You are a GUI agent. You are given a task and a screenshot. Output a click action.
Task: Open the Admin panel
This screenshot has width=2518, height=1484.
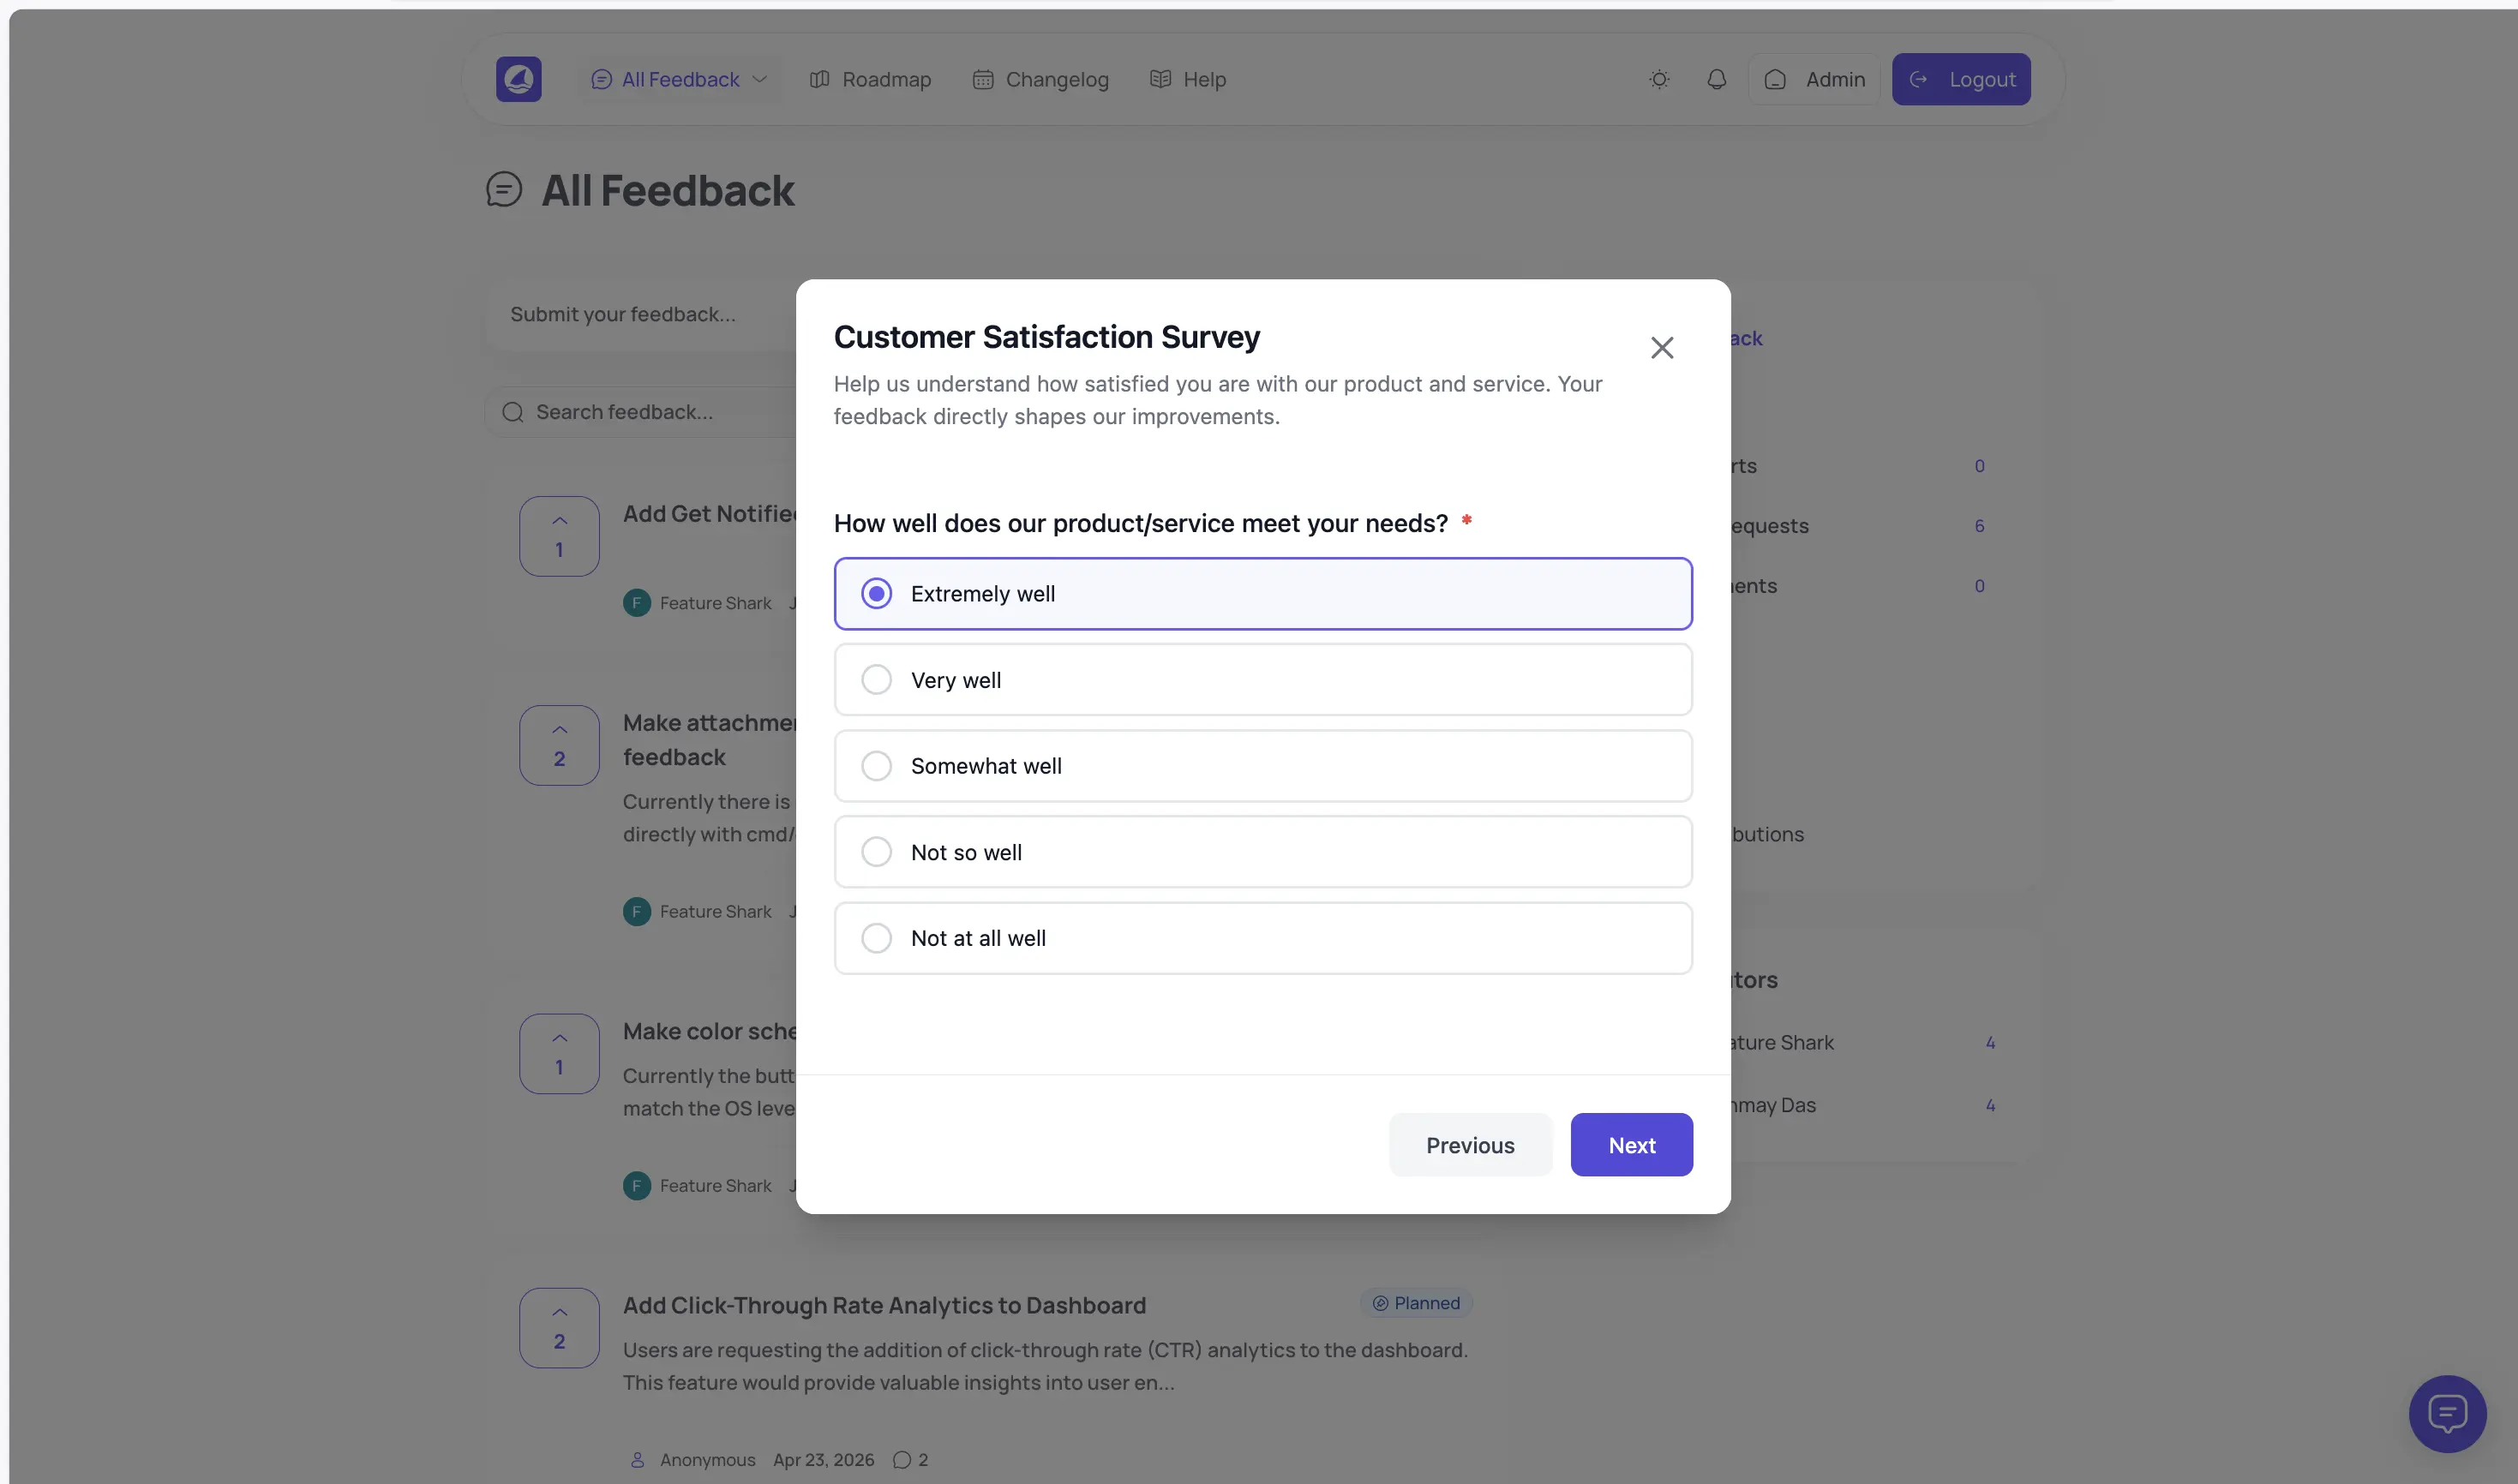click(x=1814, y=79)
